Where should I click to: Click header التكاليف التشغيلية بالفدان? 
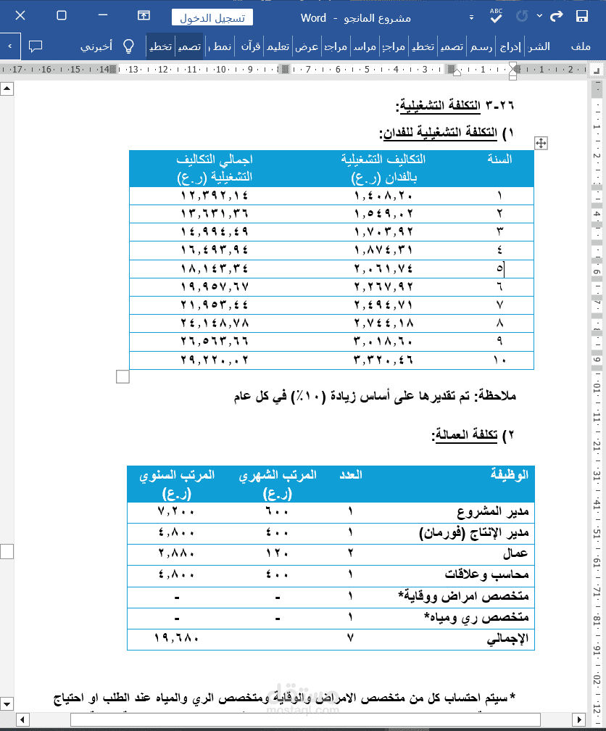coord(383,168)
